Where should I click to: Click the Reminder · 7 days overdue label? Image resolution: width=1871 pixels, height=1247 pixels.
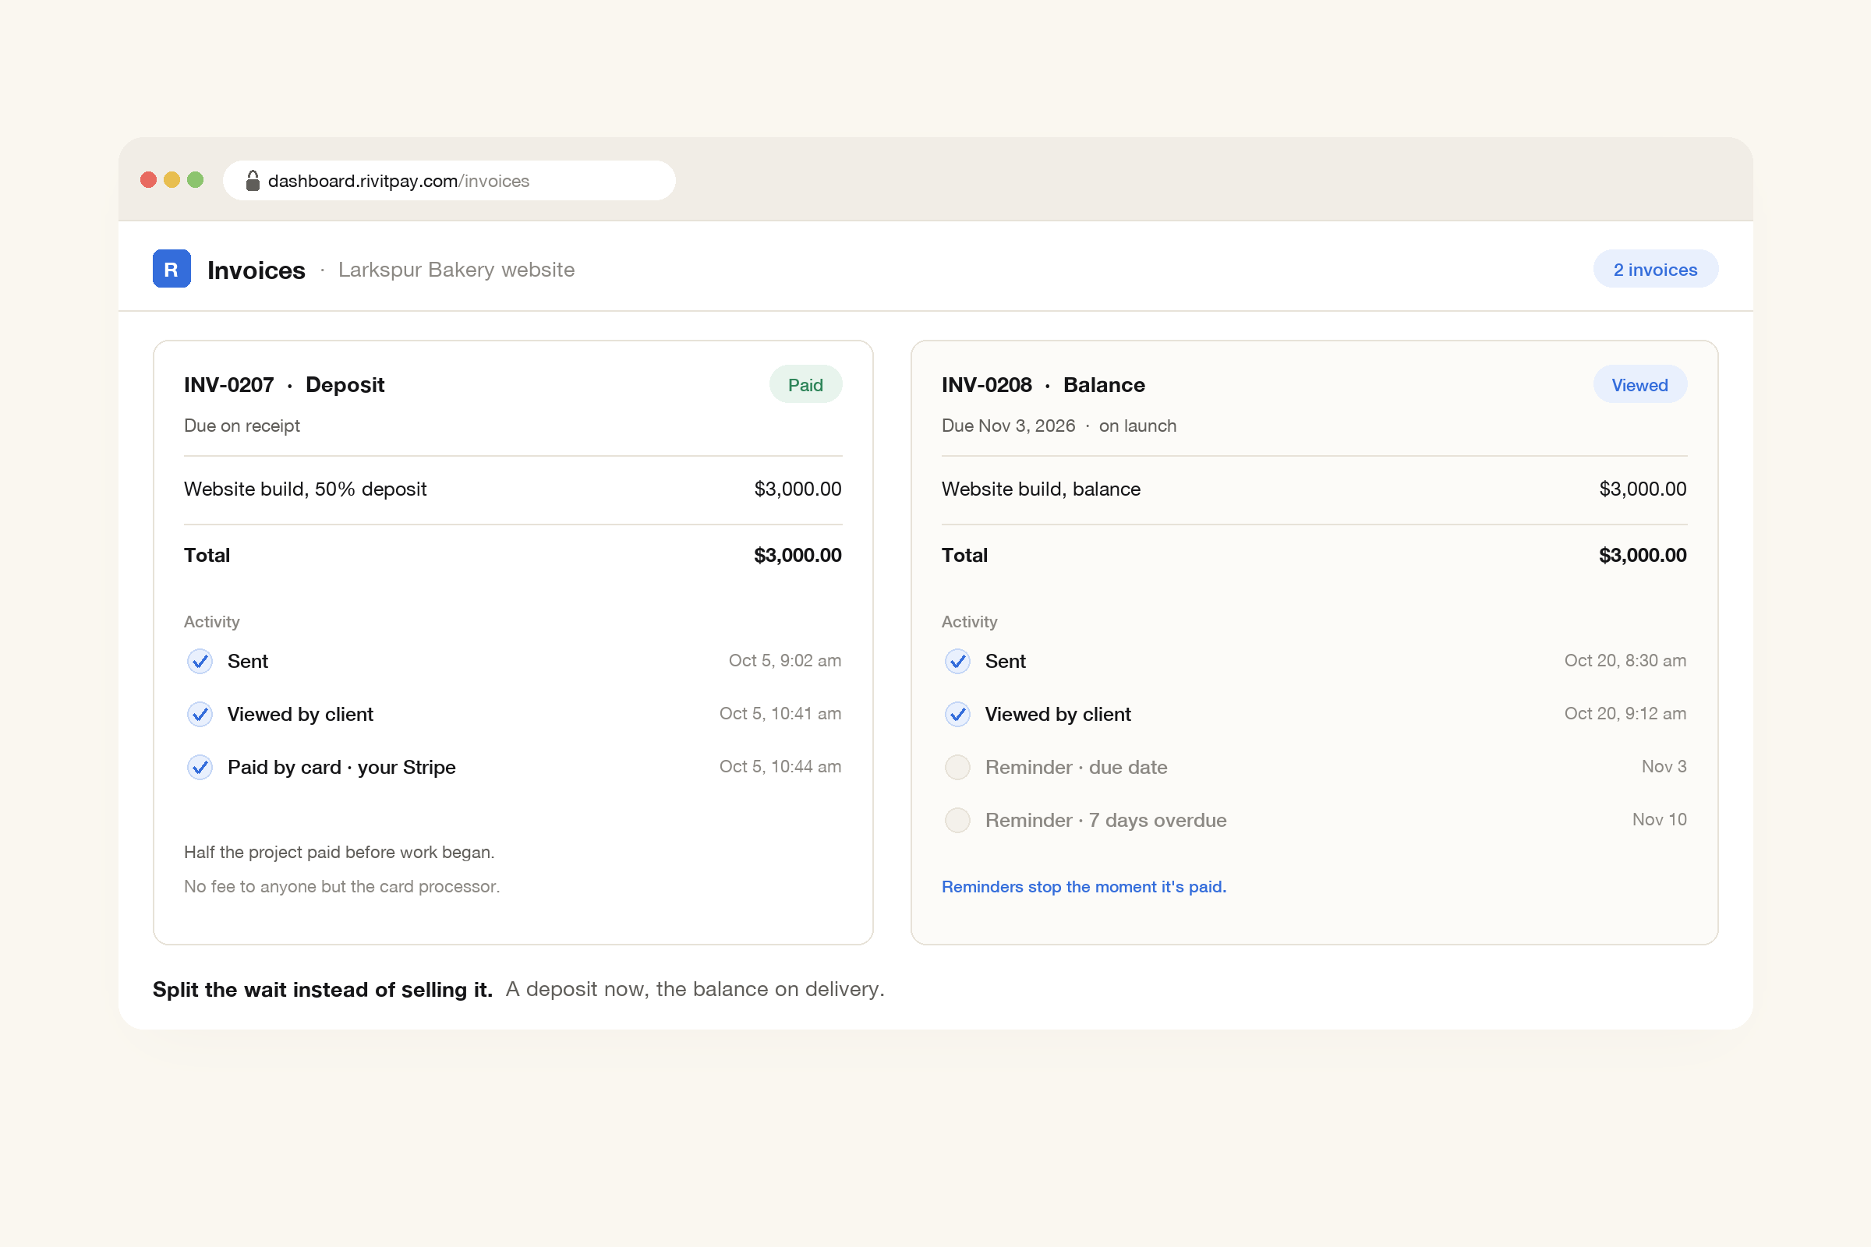click(1105, 821)
